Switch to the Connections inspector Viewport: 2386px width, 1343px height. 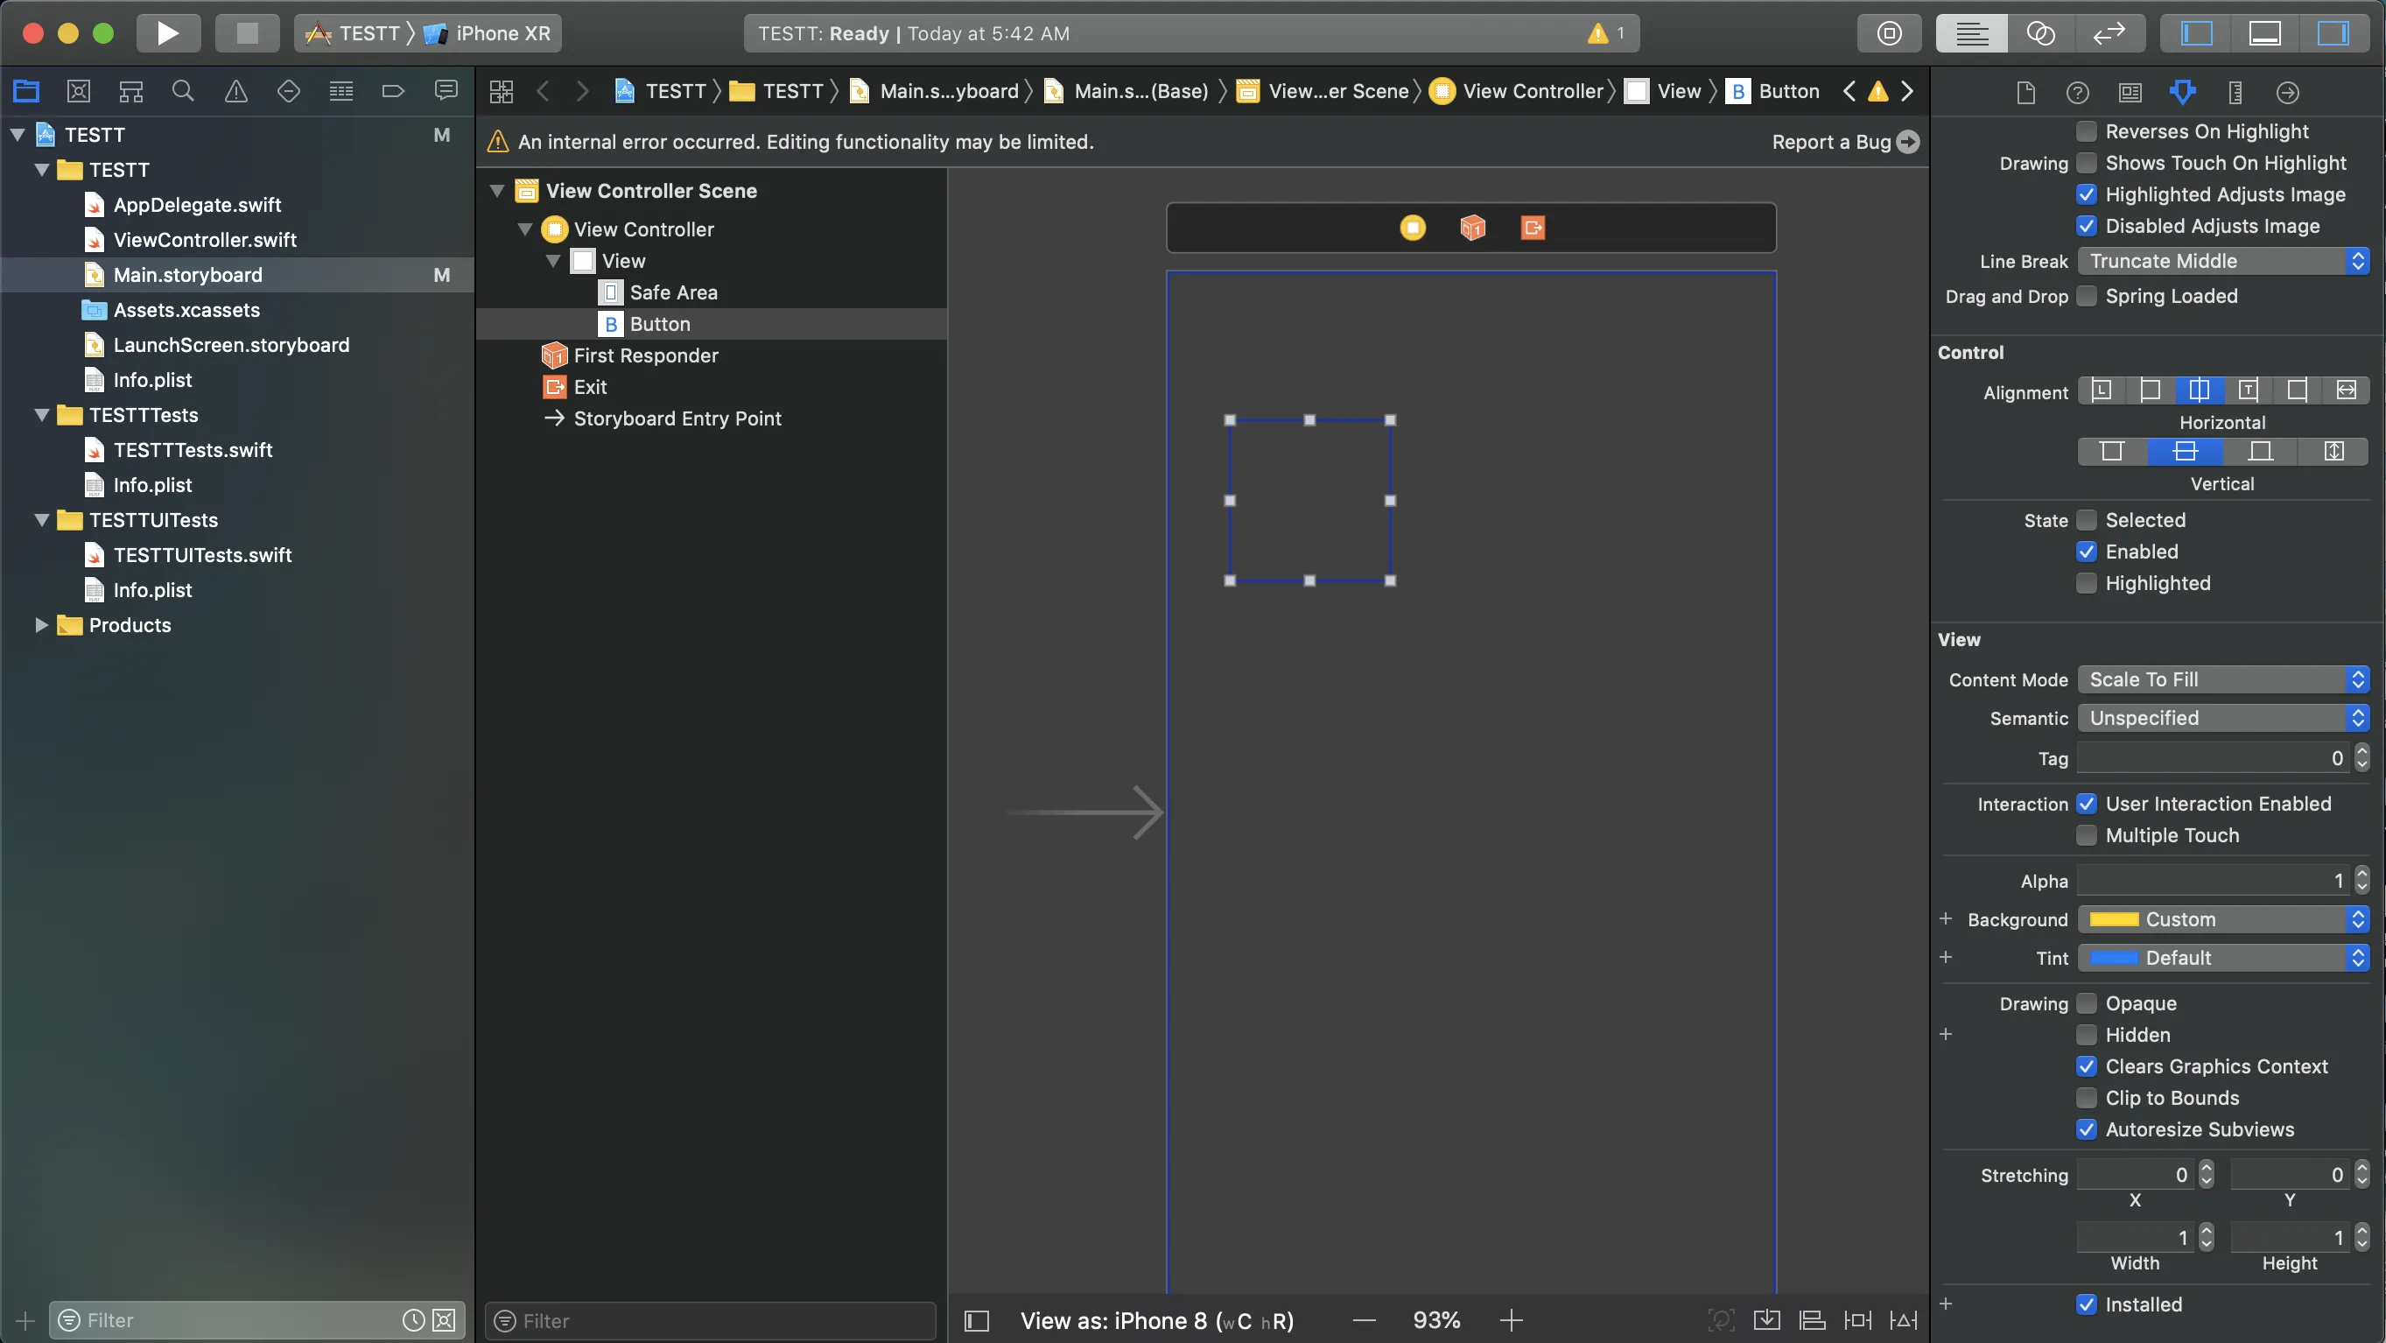(x=2287, y=92)
